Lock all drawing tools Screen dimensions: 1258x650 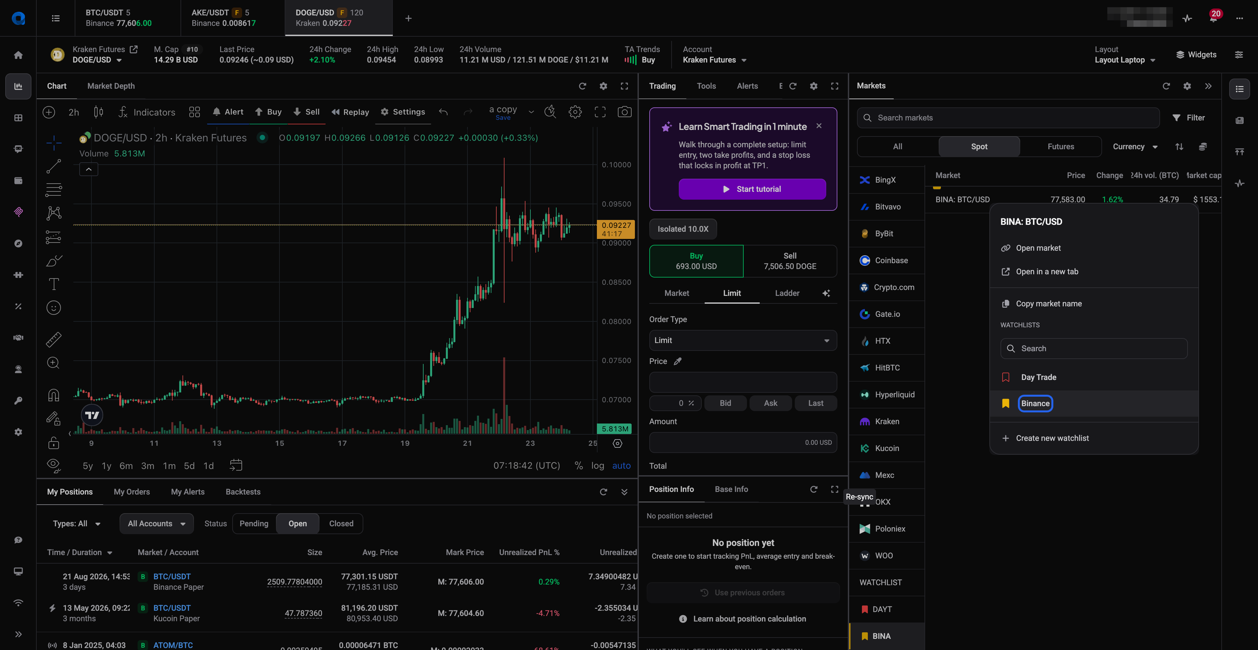click(x=54, y=442)
